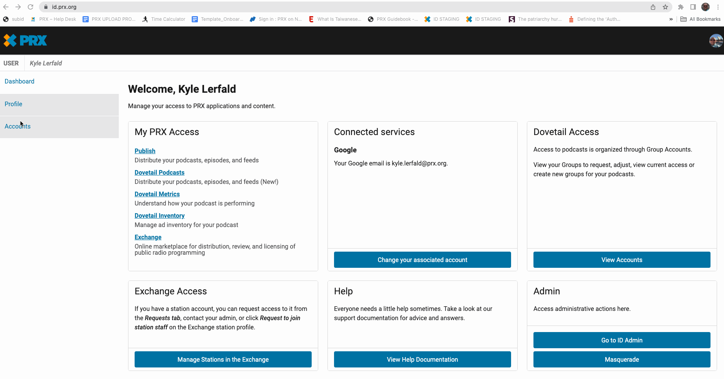Viewport: 724px width, 379px height.
Task: Open PRX – Help Desk bookmark
Action: point(53,19)
